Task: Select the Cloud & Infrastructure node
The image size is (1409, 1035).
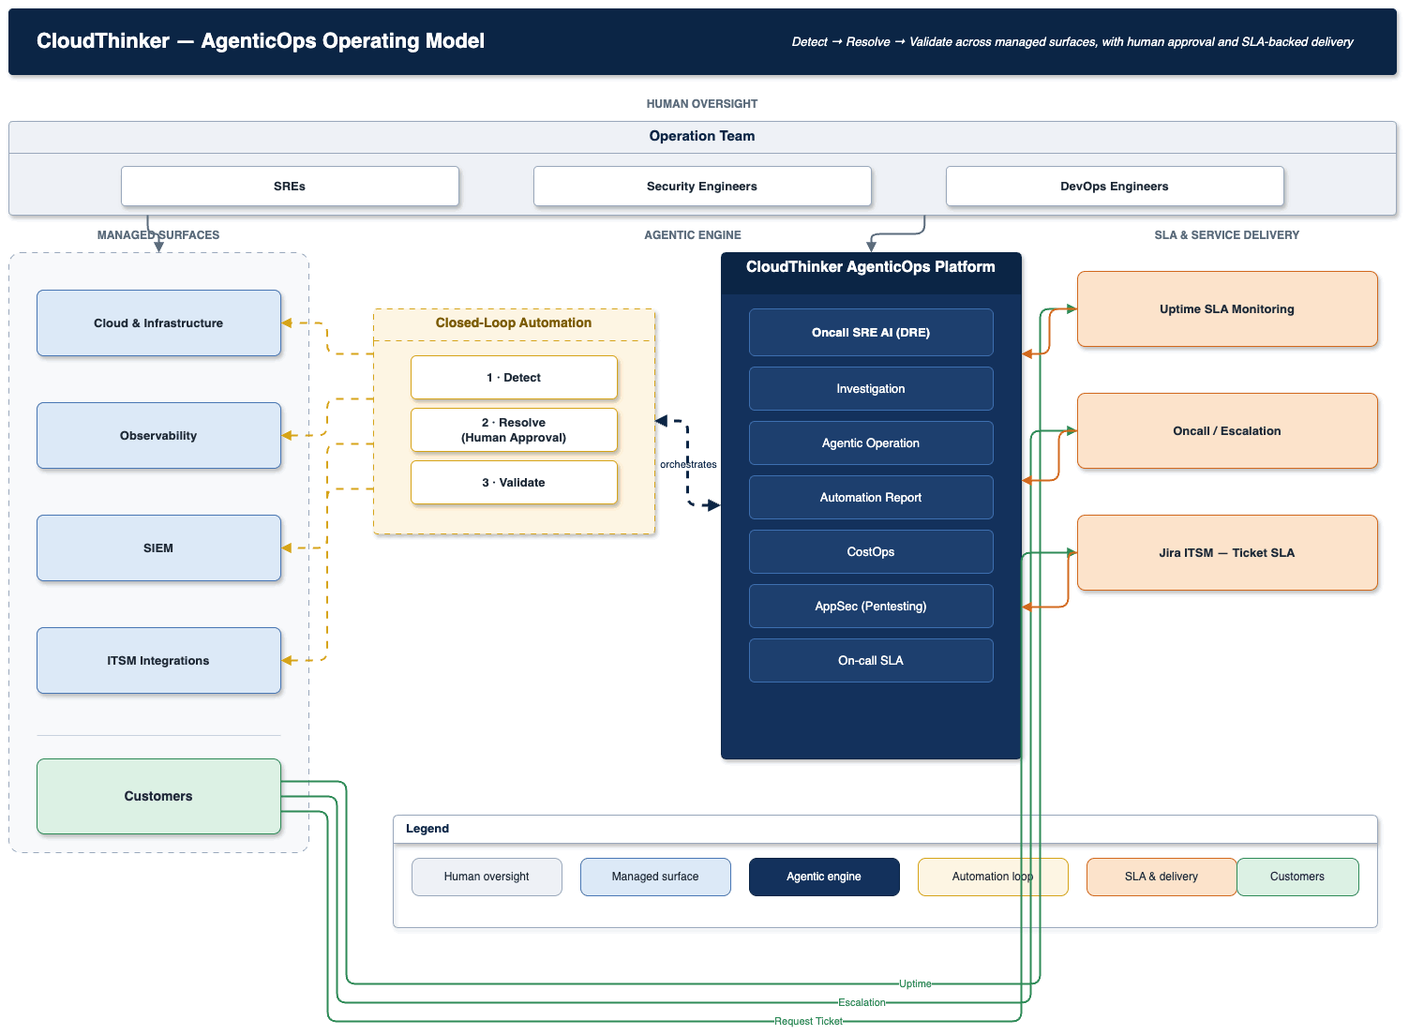Action: (158, 322)
